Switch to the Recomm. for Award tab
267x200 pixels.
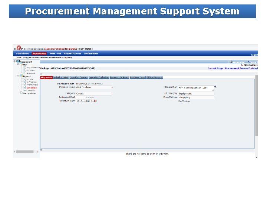(119, 77)
